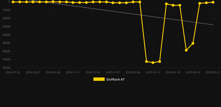Toggle the SlotRank AT legend series
The image size is (221, 107).
(109, 79)
